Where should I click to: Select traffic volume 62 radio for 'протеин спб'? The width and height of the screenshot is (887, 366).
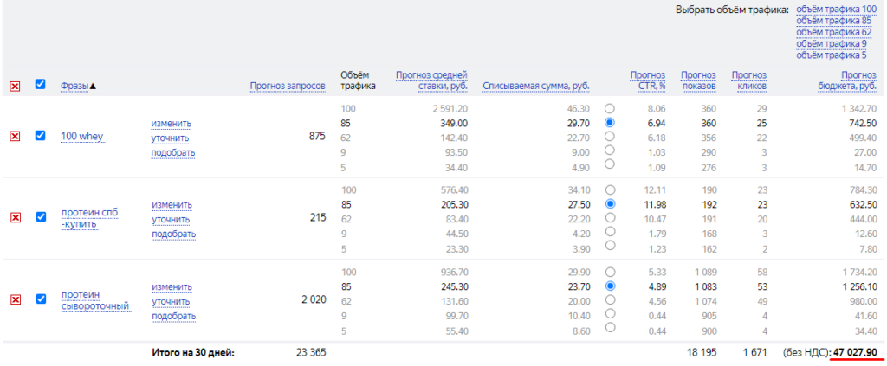[x=610, y=217]
